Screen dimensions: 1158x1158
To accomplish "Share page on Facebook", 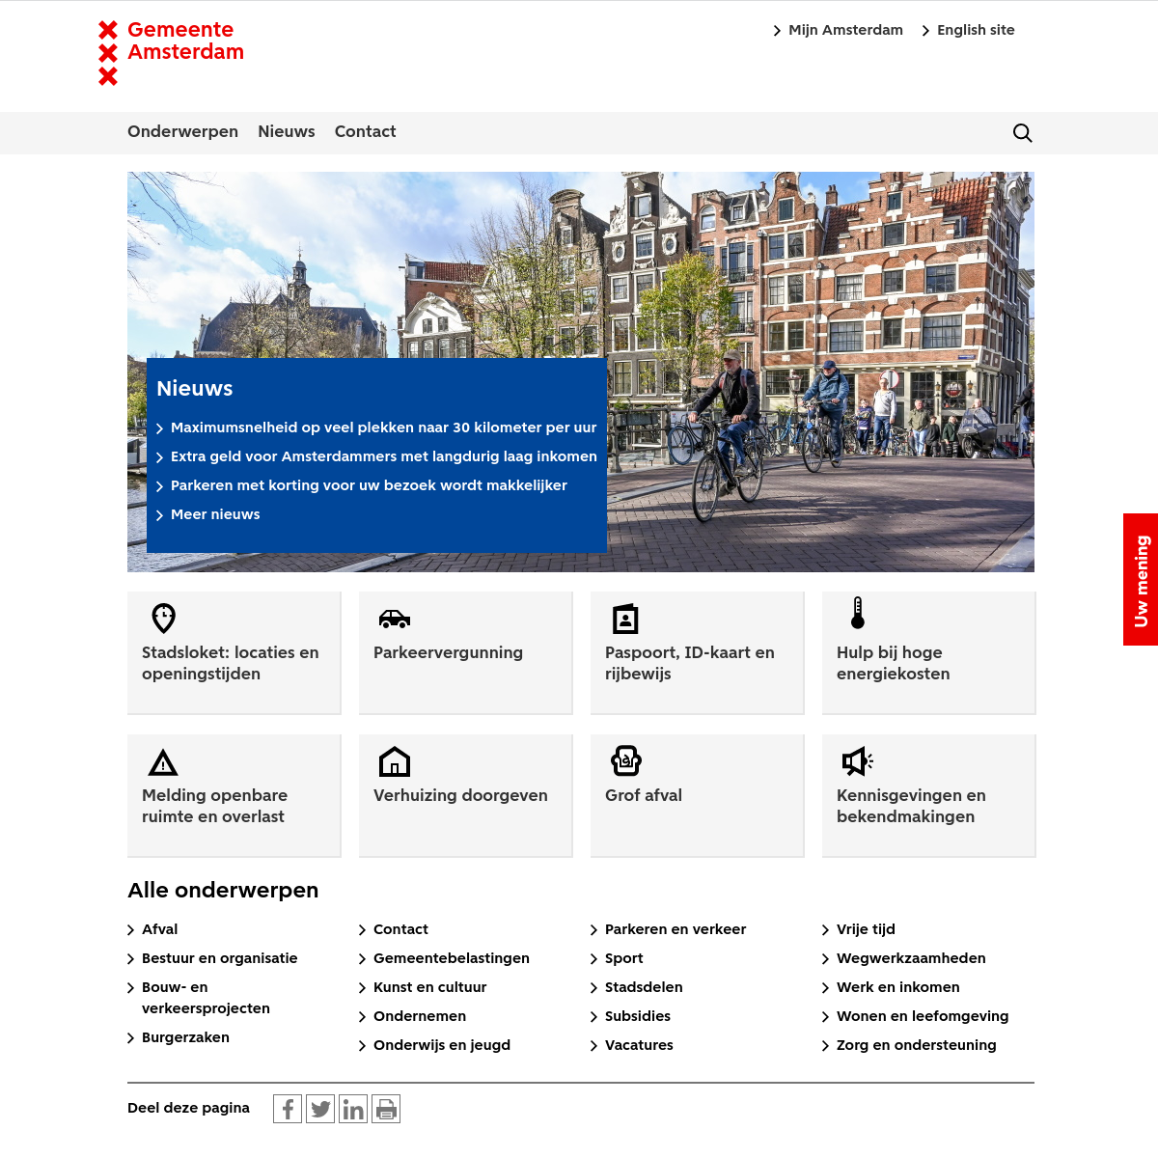I will [288, 1109].
